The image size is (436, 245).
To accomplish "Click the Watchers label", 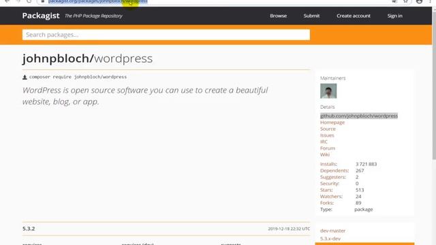I will click(x=331, y=197).
